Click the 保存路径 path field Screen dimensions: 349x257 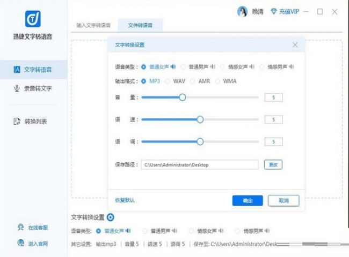point(200,165)
